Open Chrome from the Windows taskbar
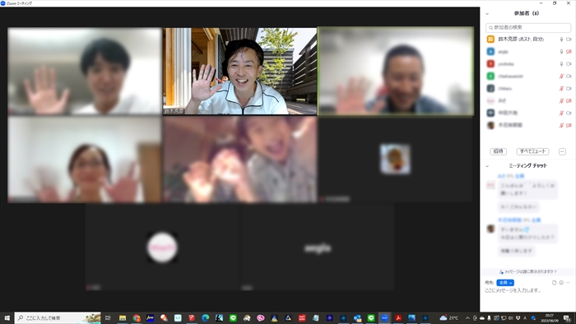Image resolution: width=576 pixels, height=324 pixels. click(x=137, y=317)
